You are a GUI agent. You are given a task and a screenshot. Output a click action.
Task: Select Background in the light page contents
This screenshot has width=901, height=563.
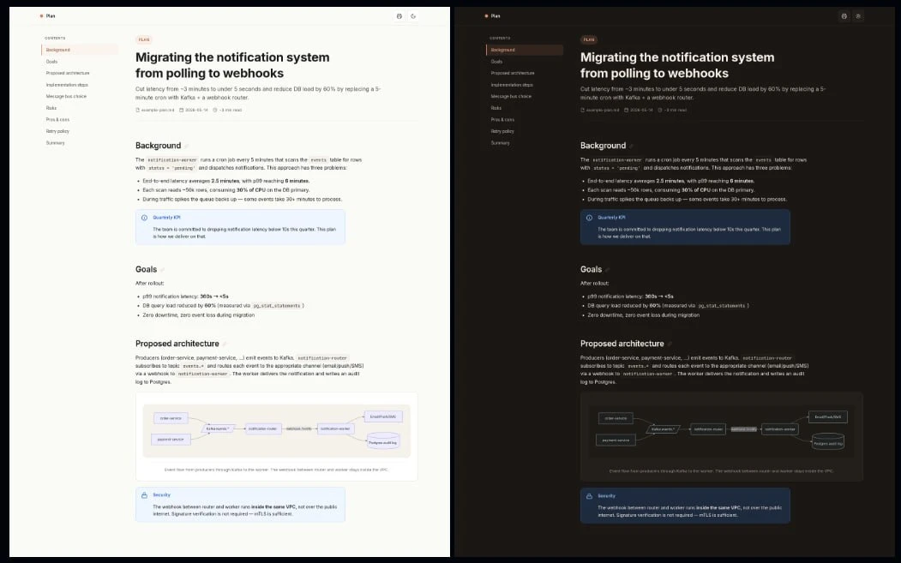pos(80,50)
